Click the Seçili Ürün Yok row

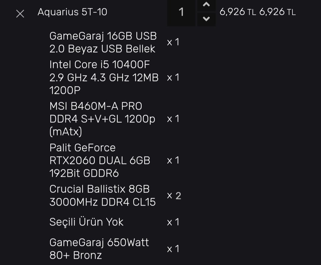[86, 222]
